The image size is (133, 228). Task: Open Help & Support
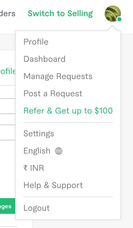tap(53, 185)
